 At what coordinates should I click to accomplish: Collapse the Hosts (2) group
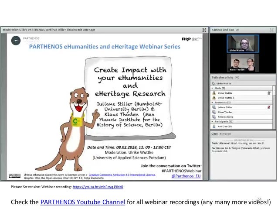pyautogui.click(x=212, y=88)
